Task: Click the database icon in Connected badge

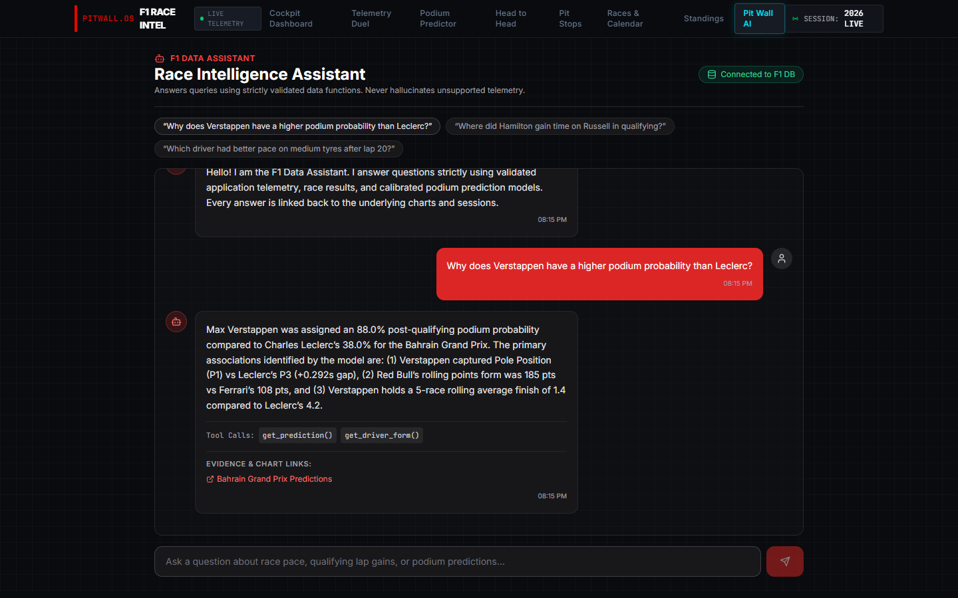Action: [x=712, y=74]
